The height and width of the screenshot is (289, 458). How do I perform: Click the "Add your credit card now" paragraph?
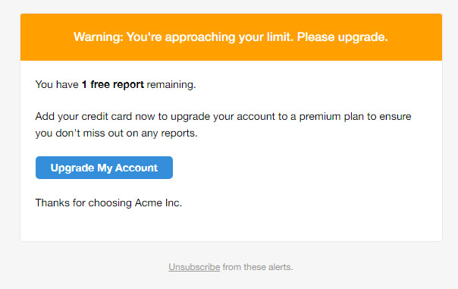click(223, 124)
